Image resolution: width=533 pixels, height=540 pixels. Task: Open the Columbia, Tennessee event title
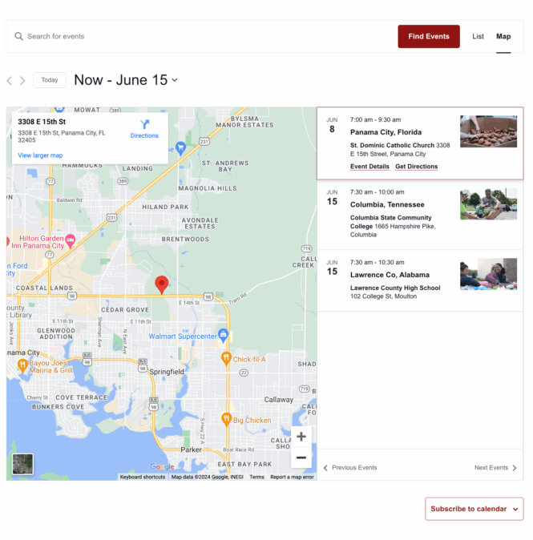click(x=387, y=204)
